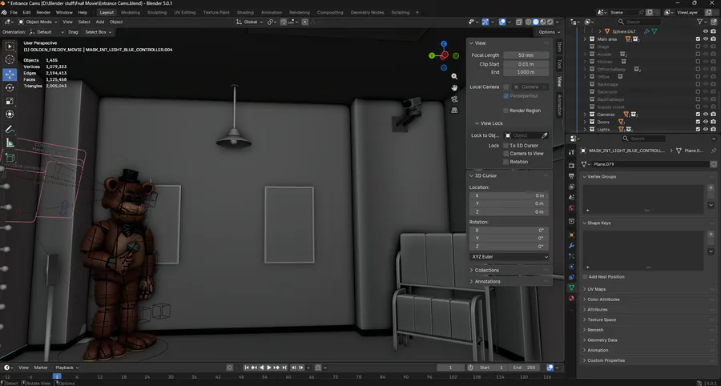
Task: Open the Add menu in viewport header
Action: coord(100,22)
